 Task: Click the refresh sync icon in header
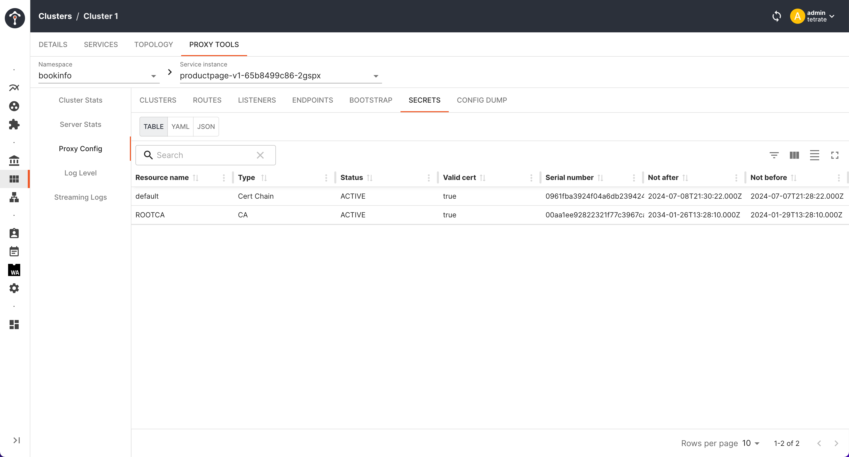click(x=776, y=16)
